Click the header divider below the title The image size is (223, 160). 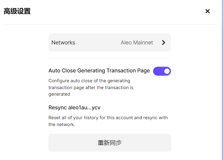109,24
